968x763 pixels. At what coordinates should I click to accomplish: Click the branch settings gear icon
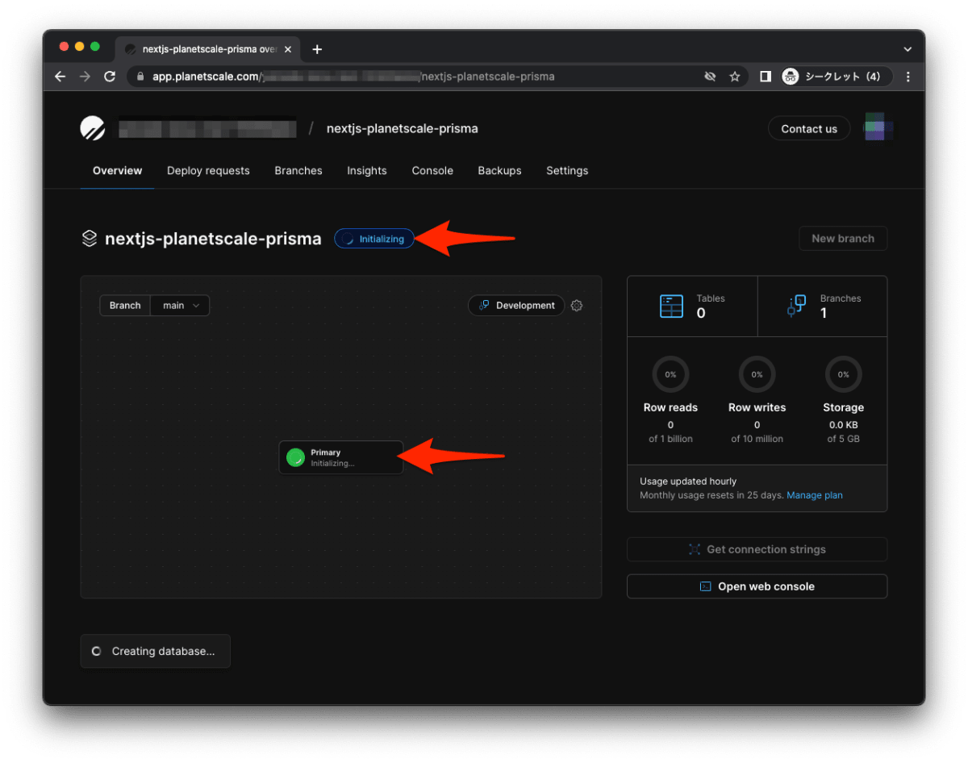point(577,306)
